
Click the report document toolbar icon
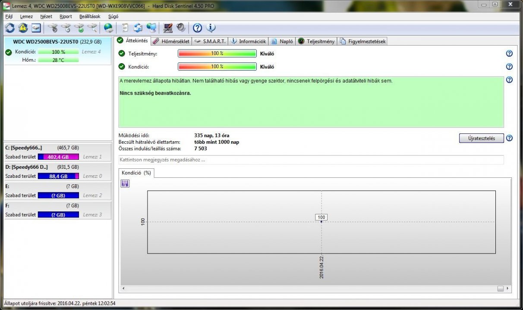pyautogui.click(x=125, y=28)
